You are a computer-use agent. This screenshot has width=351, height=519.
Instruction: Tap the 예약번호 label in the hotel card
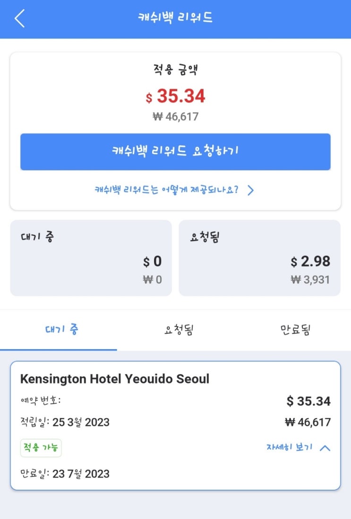41,401
